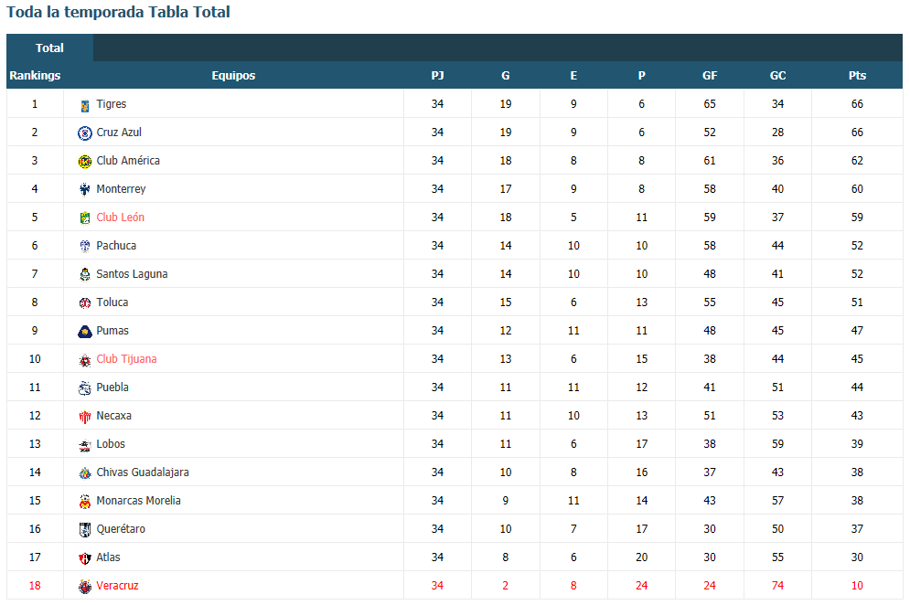Click the Monterrey team logo
Image resolution: width=910 pixels, height=605 pixels.
[85, 190]
